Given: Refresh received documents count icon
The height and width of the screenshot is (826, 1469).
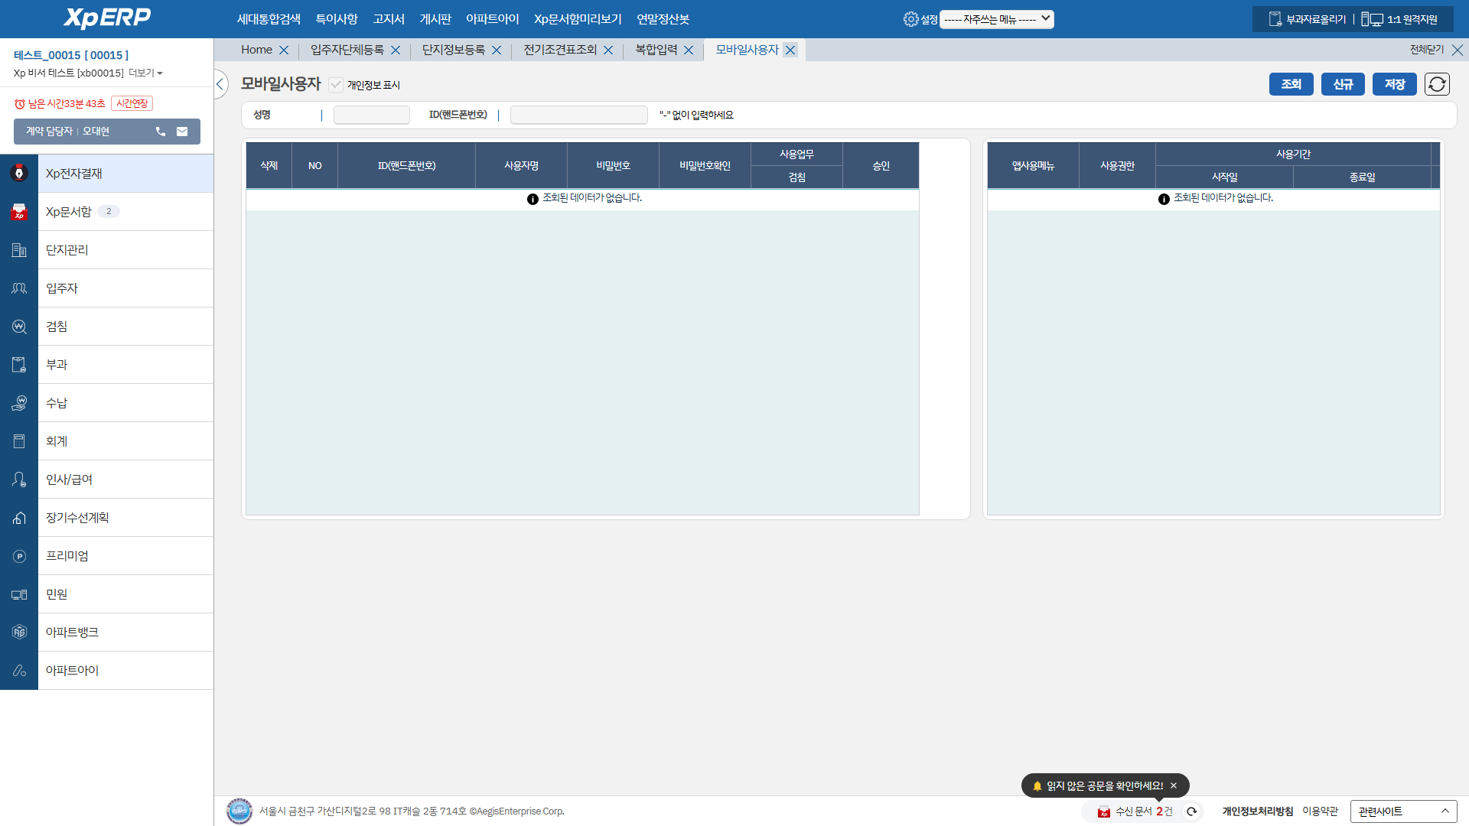Looking at the screenshot, I should click(1191, 811).
